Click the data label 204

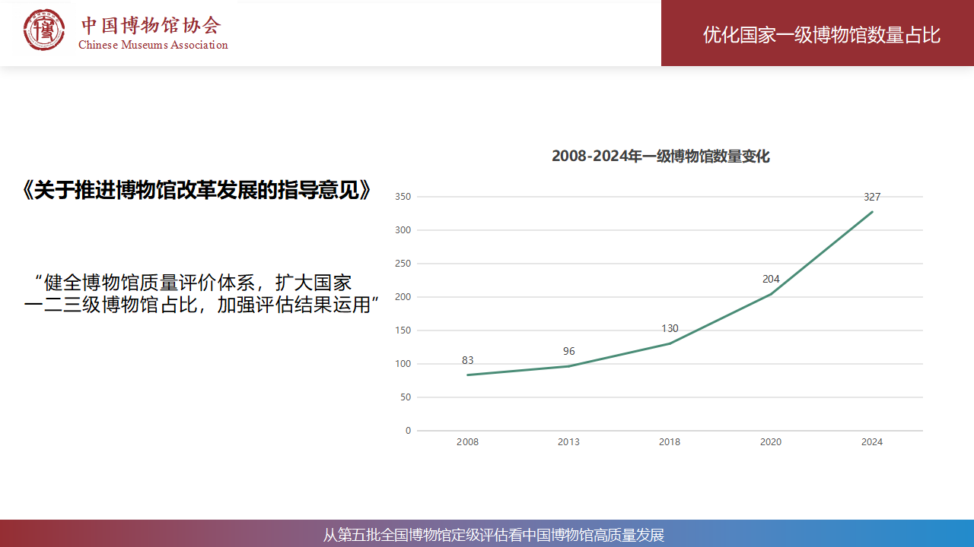click(x=771, y=279)
